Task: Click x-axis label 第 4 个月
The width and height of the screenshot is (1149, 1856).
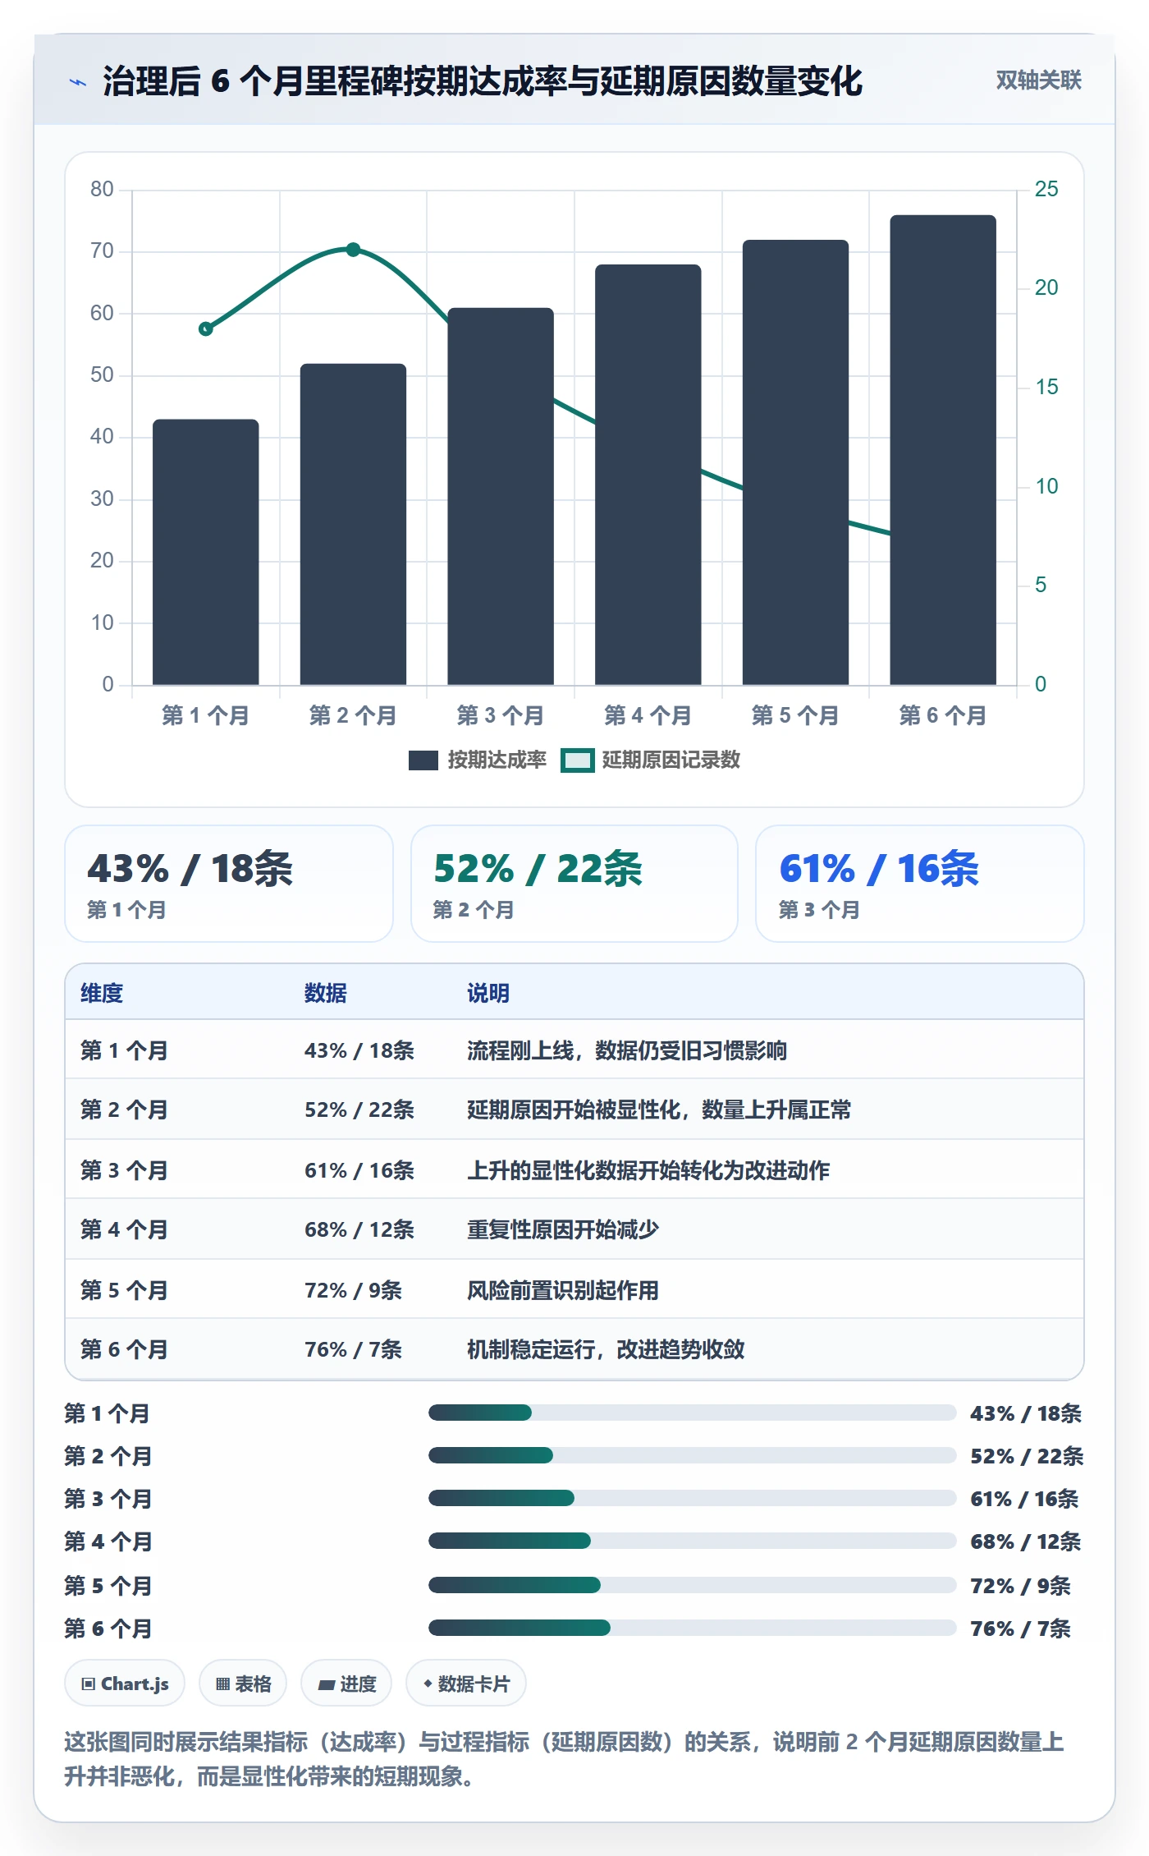Action: click(x=648, y=715)
